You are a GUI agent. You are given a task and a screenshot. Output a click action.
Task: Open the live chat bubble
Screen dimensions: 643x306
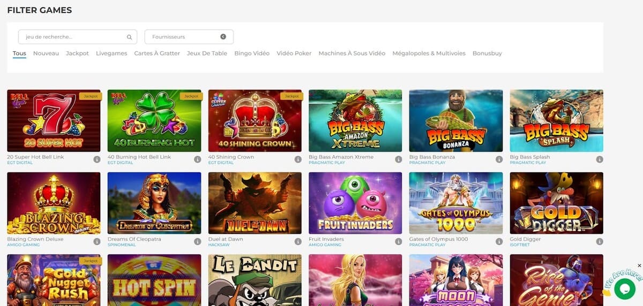click(624, 288)
